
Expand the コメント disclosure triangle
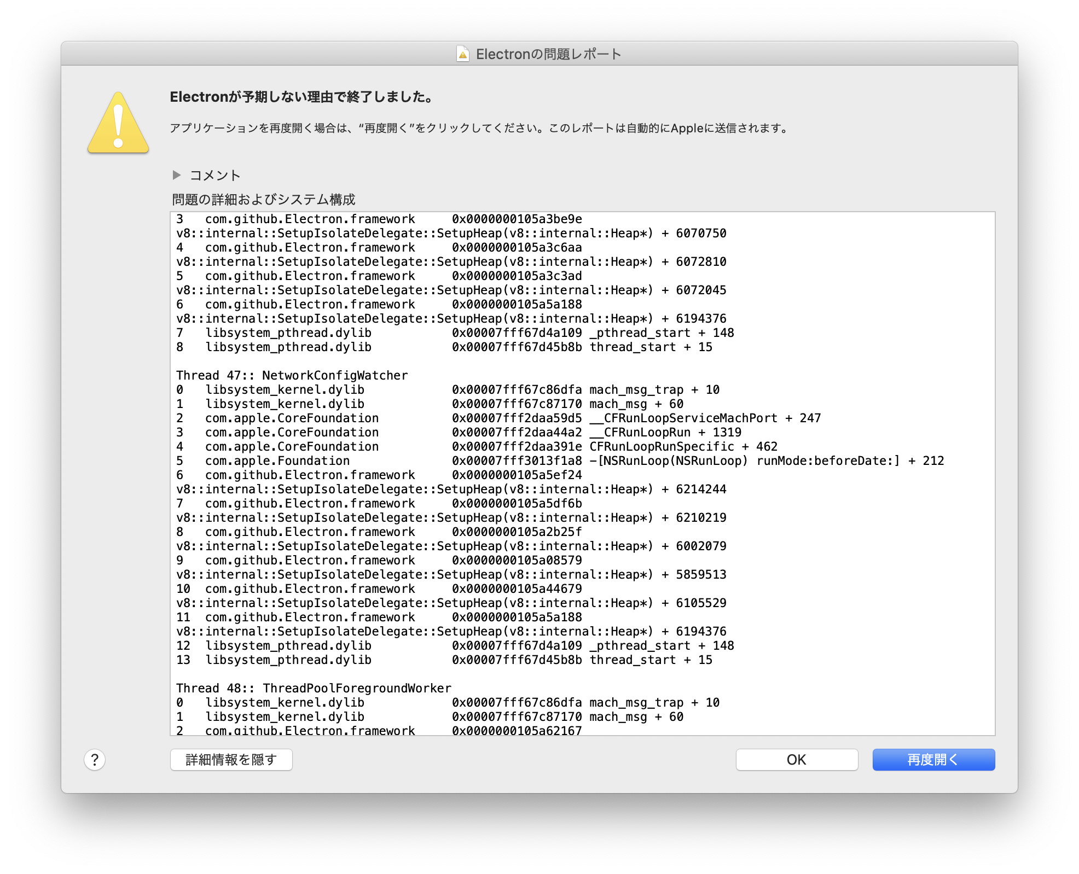click(176, 175)
